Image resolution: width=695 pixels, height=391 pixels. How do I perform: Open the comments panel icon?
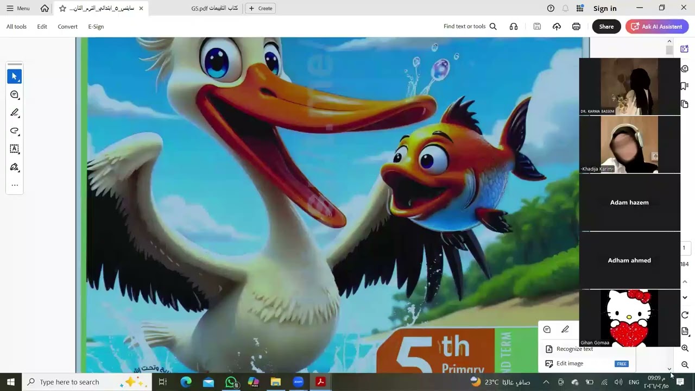(685, 68)
